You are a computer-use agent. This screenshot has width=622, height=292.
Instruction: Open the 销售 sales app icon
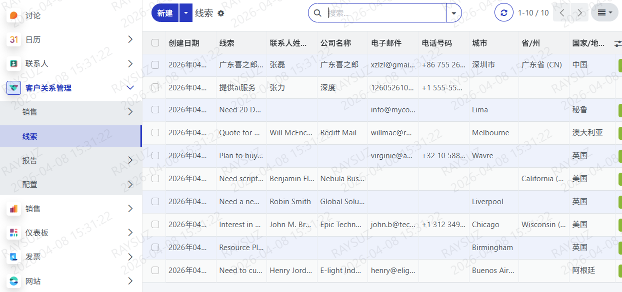(x=13, y=209)
